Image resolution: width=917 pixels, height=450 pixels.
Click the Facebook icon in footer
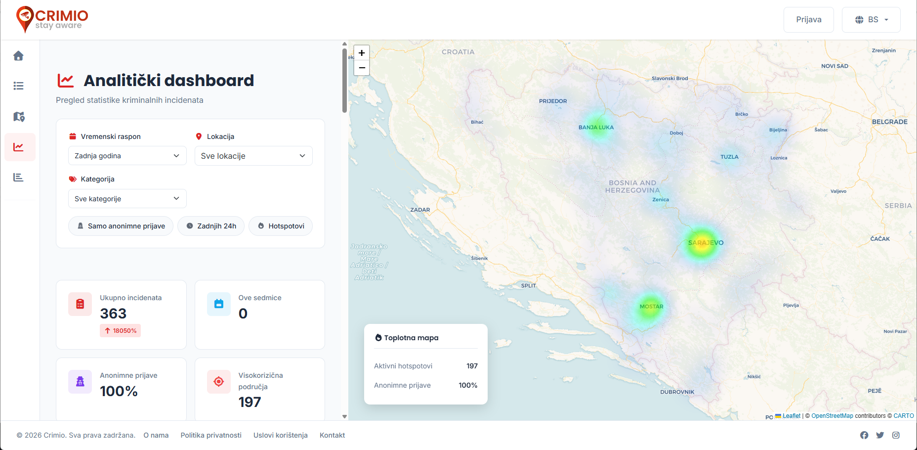tap(864, 435)
